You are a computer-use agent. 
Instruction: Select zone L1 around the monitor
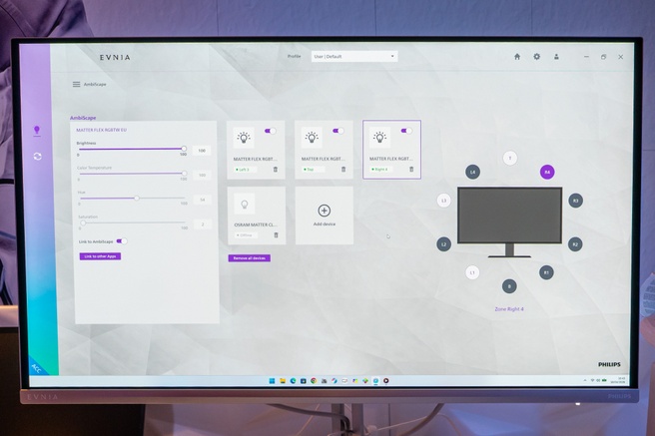pyautogui.click(x=472, y=272)
